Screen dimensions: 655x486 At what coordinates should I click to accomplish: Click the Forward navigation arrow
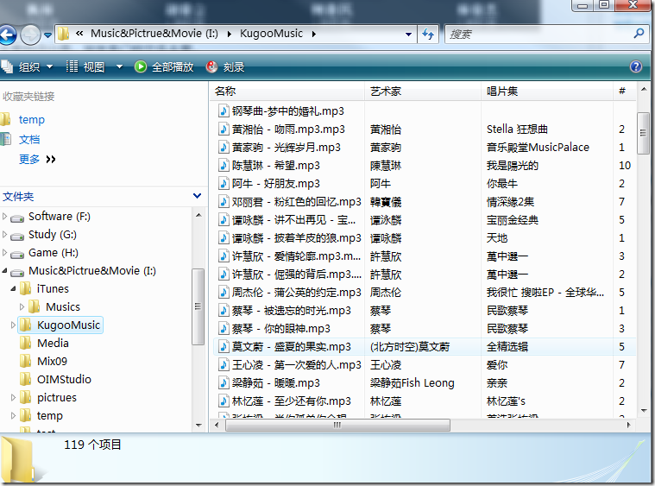click(x=30, y=35)
